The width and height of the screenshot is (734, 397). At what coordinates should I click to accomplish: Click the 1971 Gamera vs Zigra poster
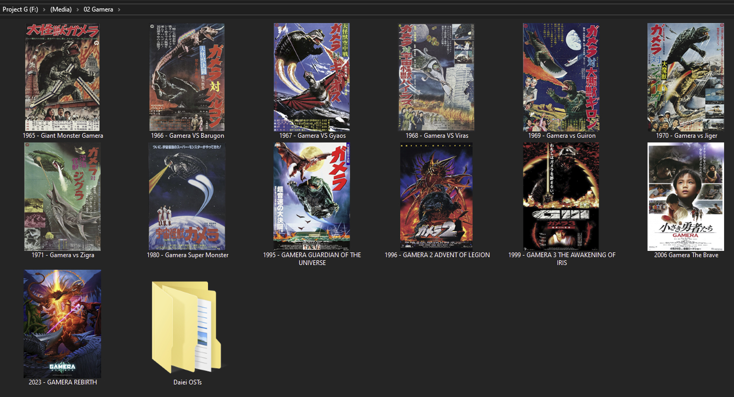[62, 196]
